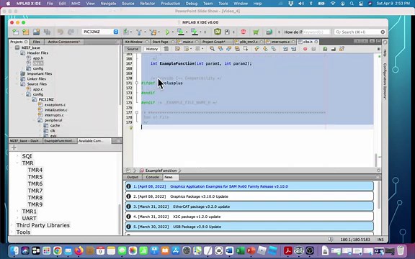The height and width of the screenshot is (259, 415).
Task: Click the trash icon beside History
Action: tap(166, 49)
